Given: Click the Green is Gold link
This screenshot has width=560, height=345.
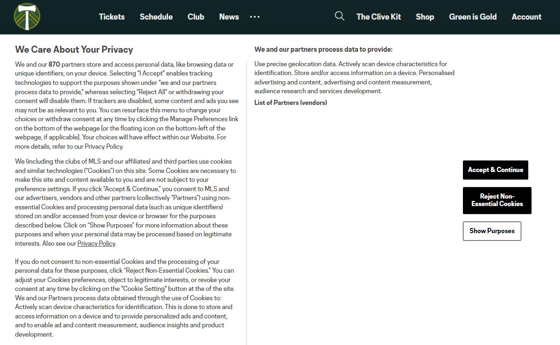Looking at the screenshot, I should (473, 17).
